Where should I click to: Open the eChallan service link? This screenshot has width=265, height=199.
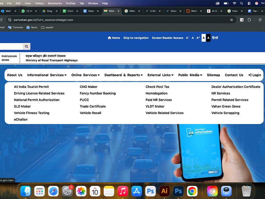coord(21,119)
